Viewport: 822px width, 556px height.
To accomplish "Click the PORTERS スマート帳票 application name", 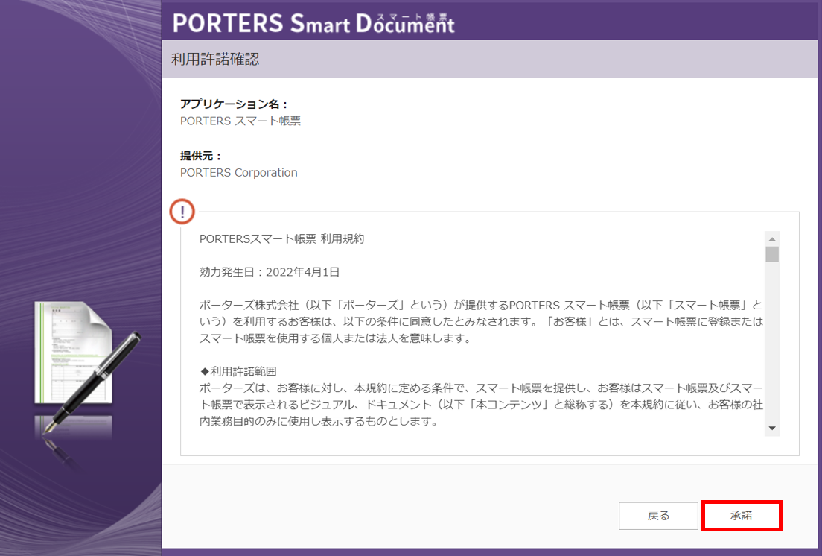I will coord(240,121).
